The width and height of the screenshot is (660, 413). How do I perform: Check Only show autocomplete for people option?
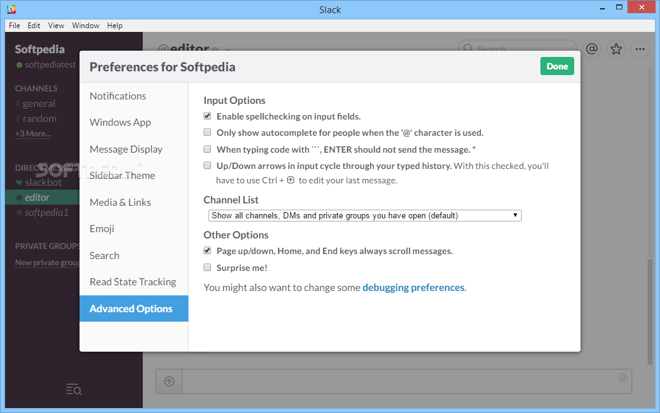pyautogui.click(x=207, y=133)
